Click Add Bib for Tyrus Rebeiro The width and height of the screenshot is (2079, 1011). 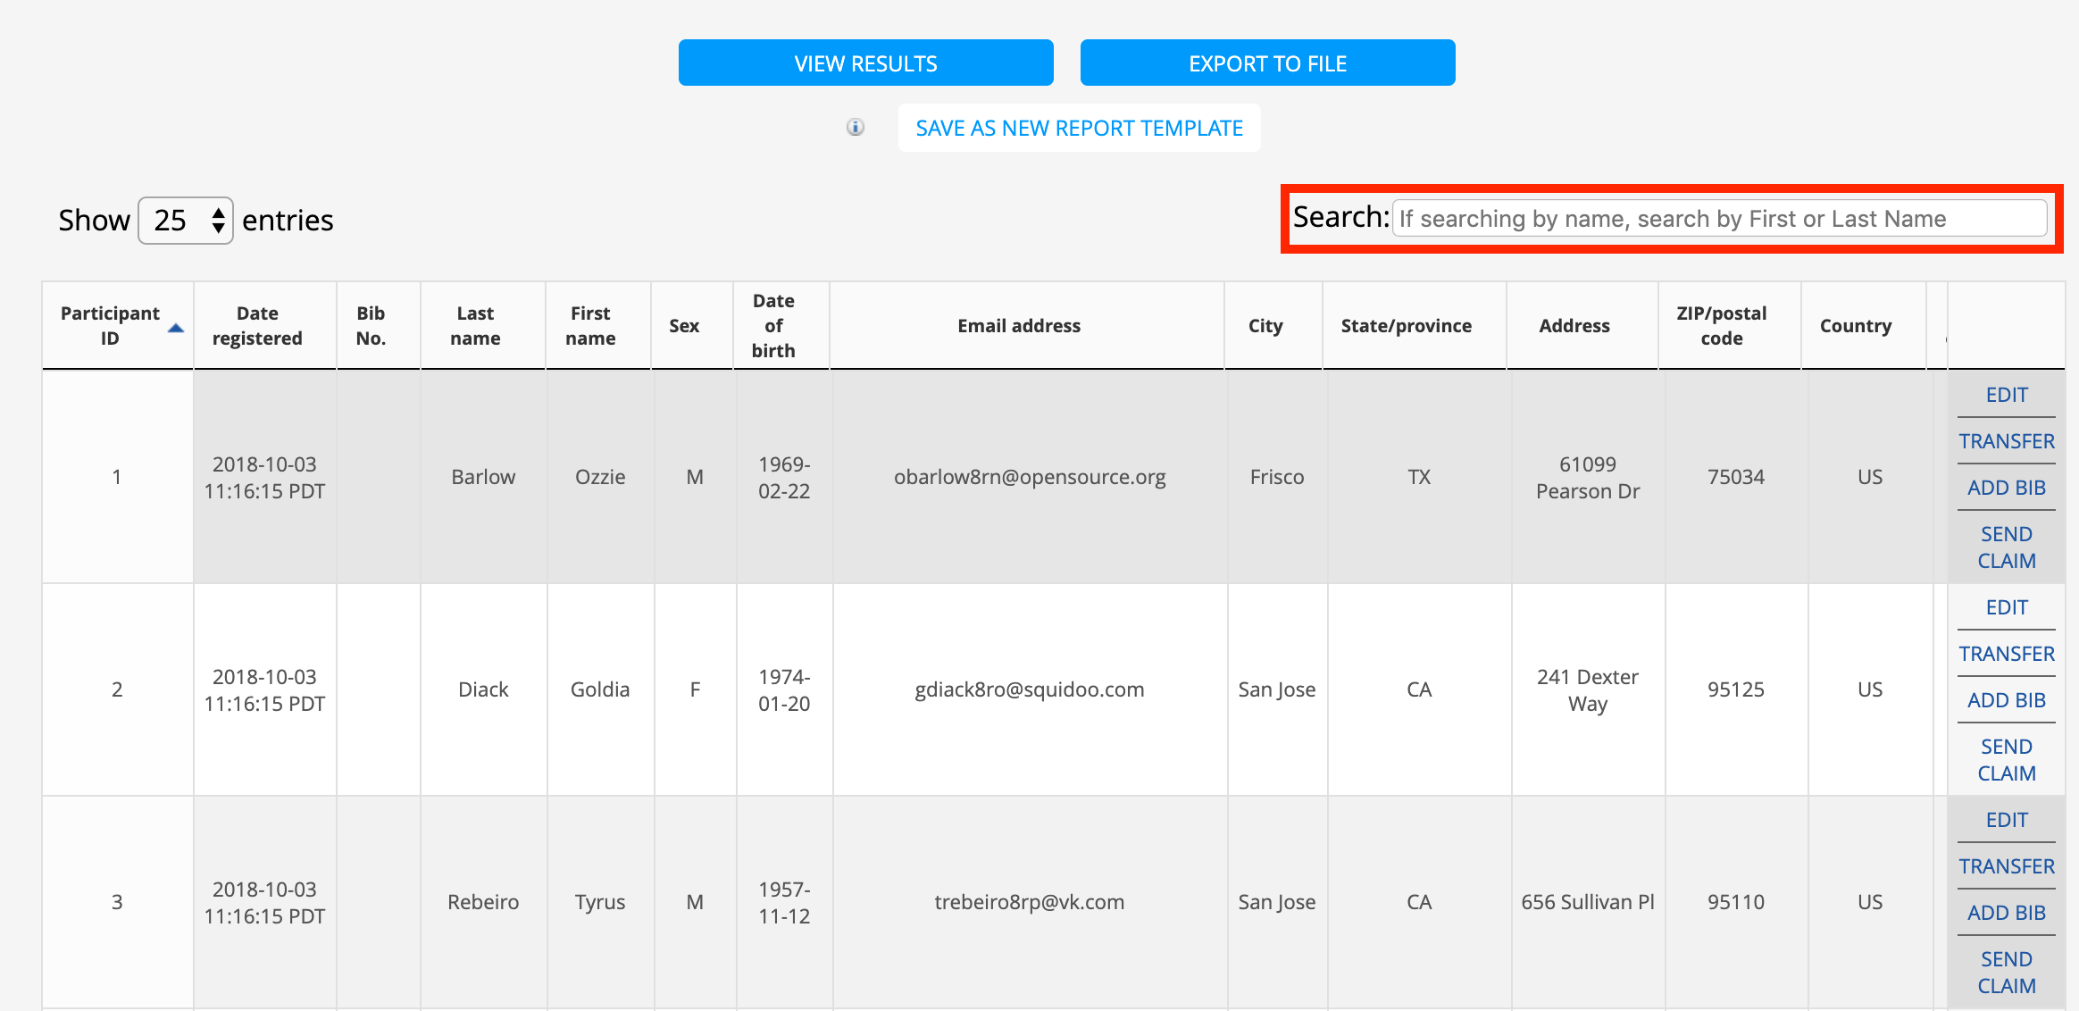coord(2006,913)
